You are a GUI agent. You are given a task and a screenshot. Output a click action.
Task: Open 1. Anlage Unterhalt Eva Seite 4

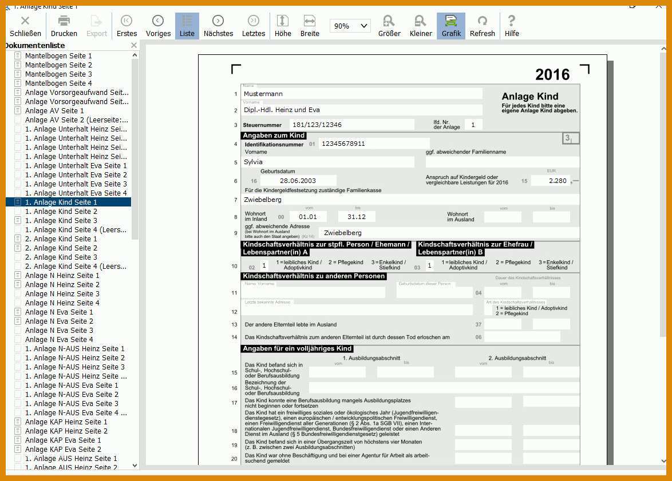pos(76,193)
